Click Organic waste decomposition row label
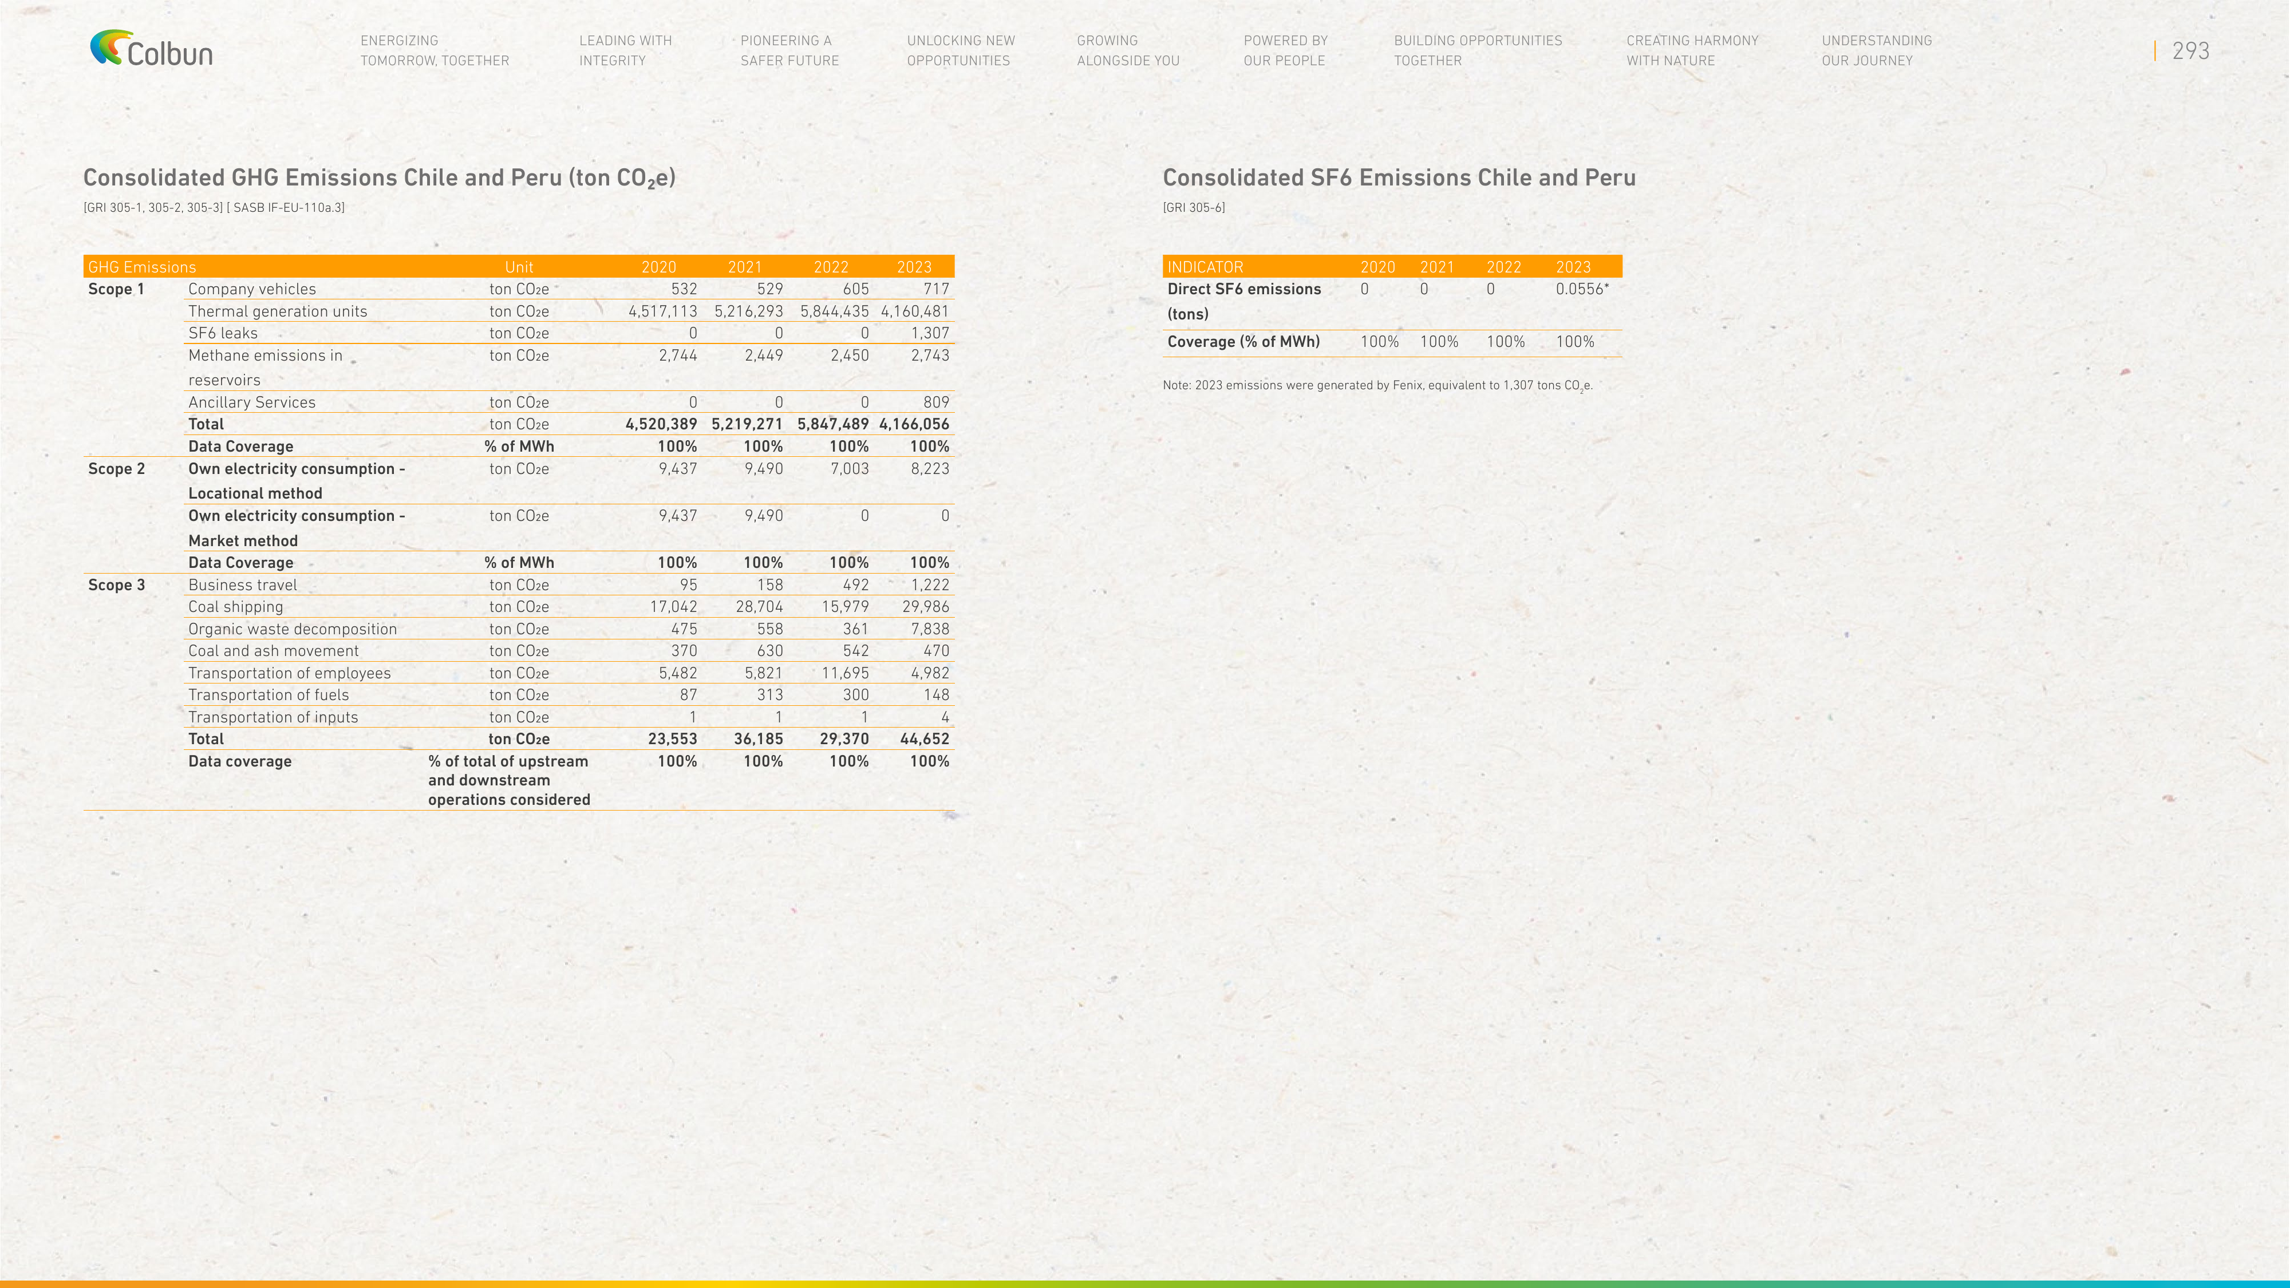2290x1288 pixels. coord(293,629)
